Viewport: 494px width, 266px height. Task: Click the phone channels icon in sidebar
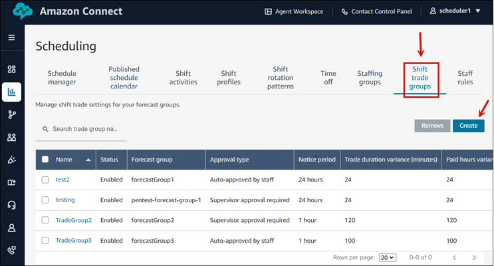[11, 251]
